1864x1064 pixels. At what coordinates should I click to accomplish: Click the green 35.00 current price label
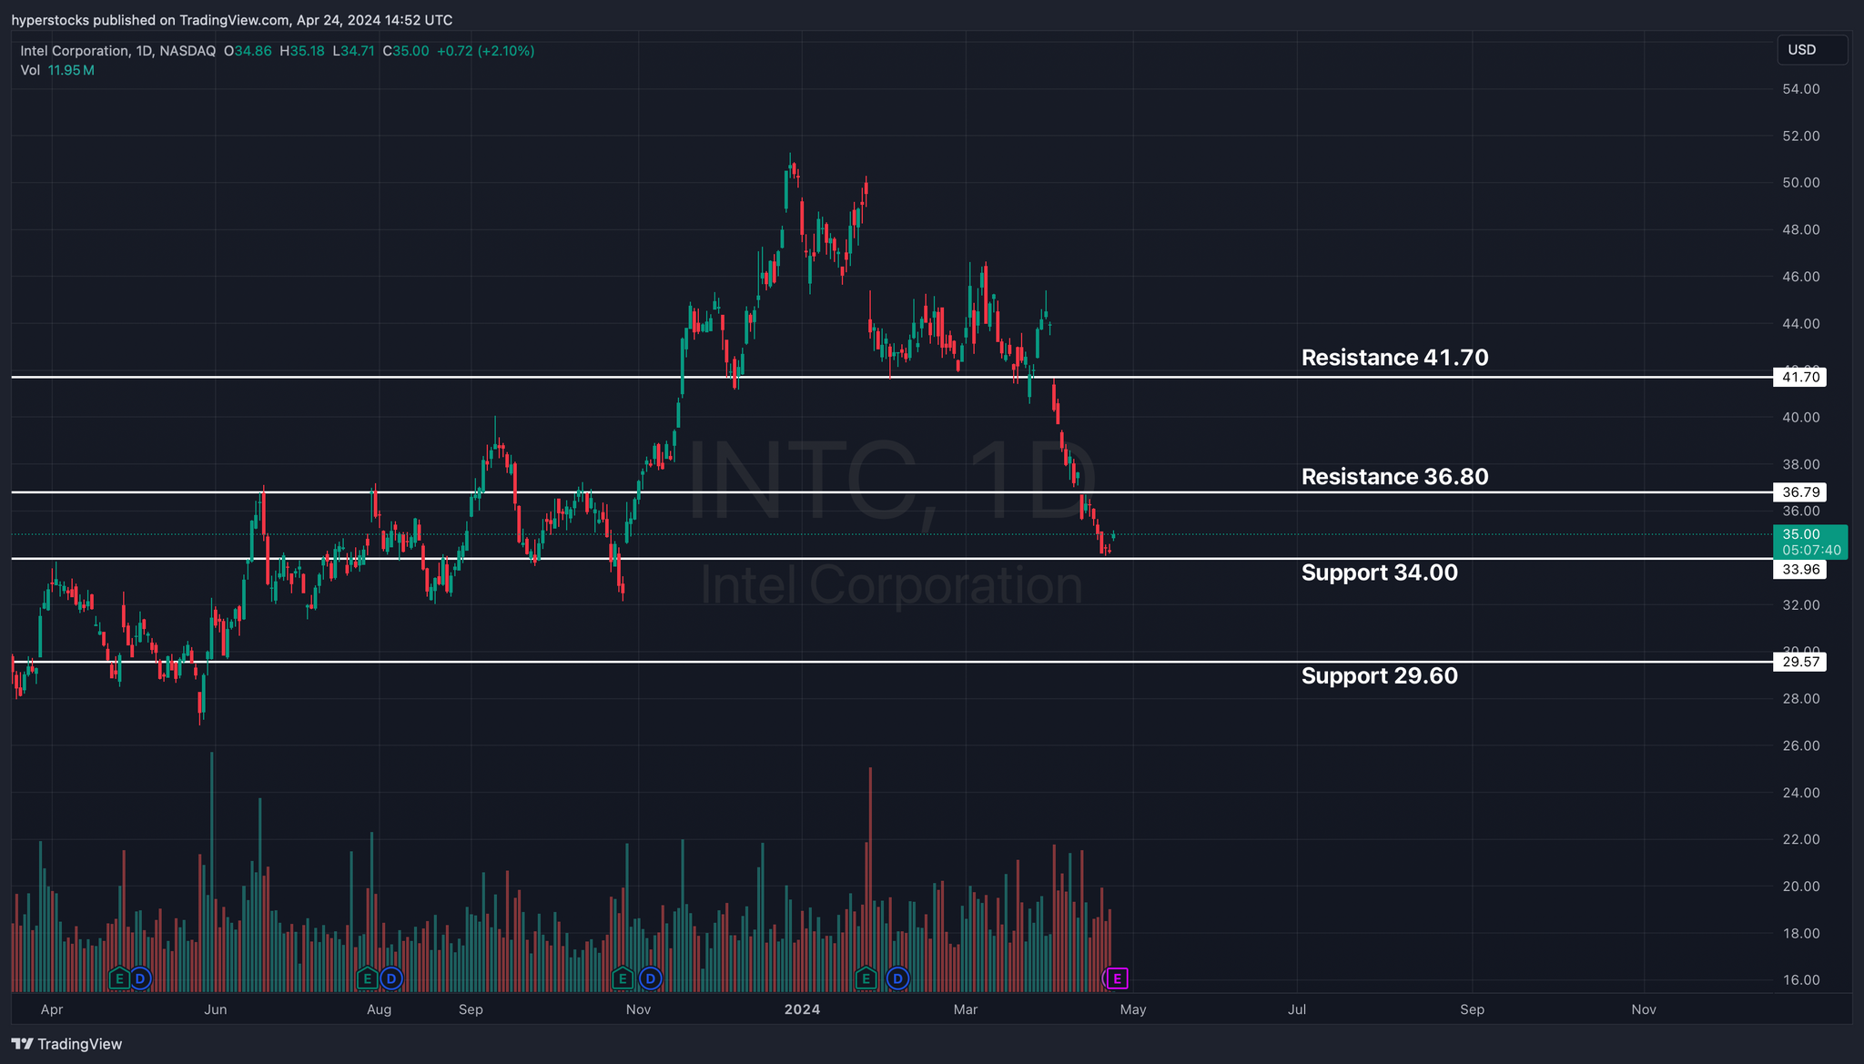click(x=1809, y=542)
